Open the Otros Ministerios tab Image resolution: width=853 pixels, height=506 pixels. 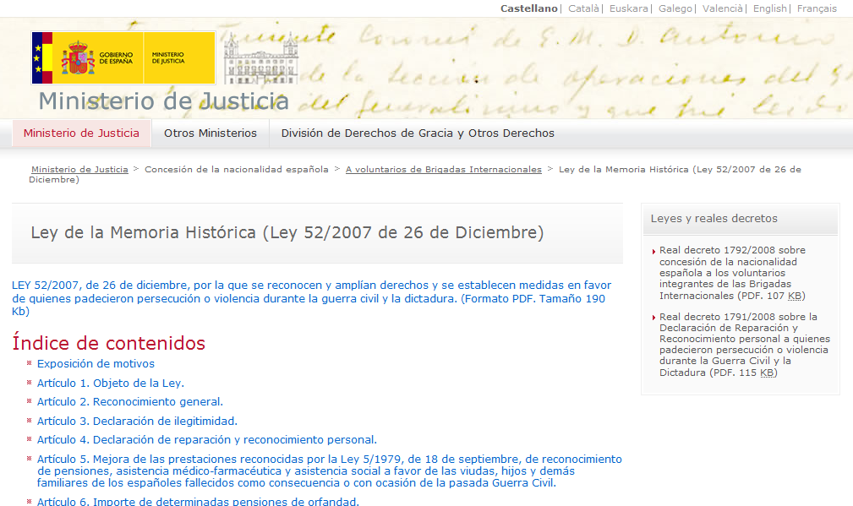point(211,133)
